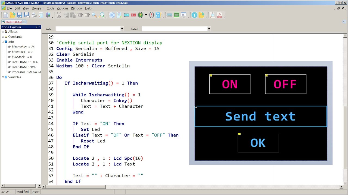
Task: Close the touch_read.bas tab icon
Action: click(24, 22)
